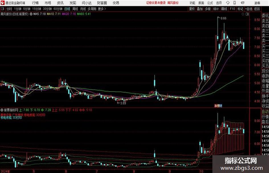Expand main chart indicator dropdown beside 前复权
This screenshot has height=173, width=269.
(x=31, y=14)
